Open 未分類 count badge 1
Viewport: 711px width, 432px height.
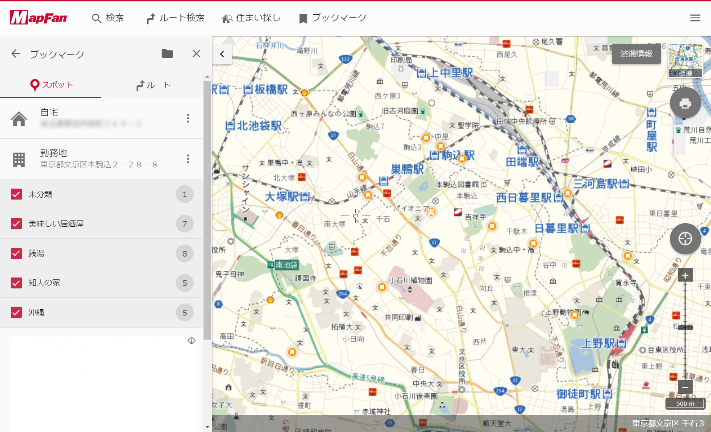184,194
